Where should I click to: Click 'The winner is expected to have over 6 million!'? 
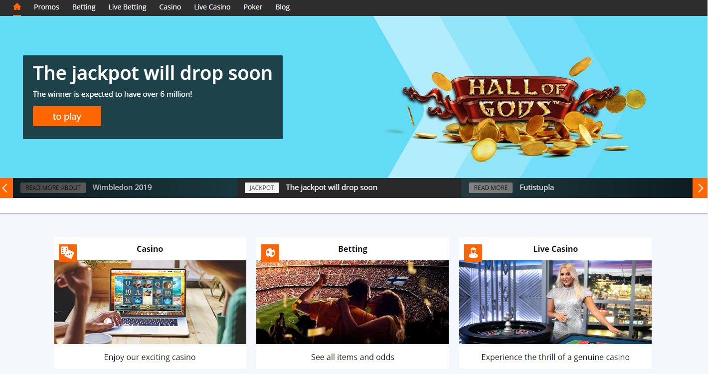tap(112, 94)
